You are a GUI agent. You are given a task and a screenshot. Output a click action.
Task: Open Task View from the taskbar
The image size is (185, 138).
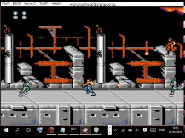(28, 130)
